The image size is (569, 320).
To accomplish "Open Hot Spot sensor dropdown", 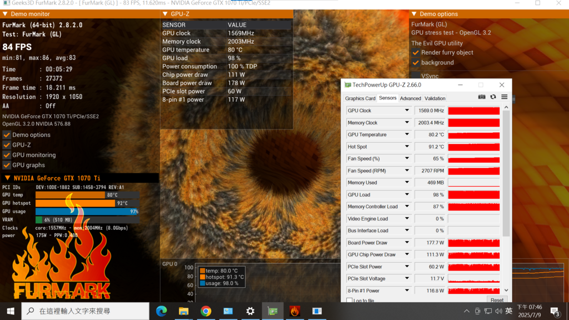I will point(407,147).
